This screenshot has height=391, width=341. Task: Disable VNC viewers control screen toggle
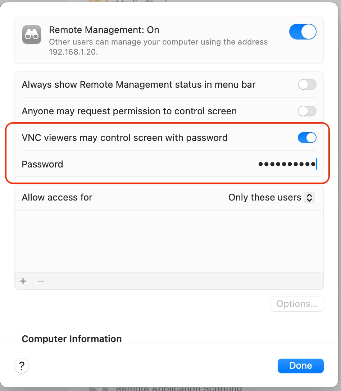[307, 138]
